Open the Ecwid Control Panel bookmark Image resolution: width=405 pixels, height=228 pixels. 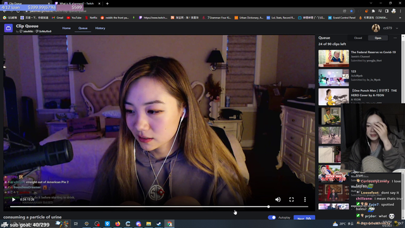[342, 18]
